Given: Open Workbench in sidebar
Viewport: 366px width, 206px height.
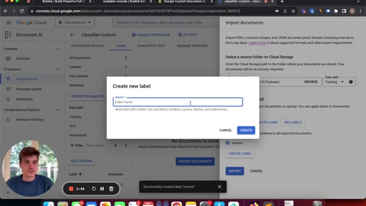Looking at the screenshot, I should tap(24, 99).
